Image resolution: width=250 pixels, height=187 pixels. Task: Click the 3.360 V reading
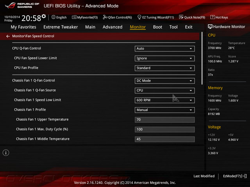click(213, 153)
